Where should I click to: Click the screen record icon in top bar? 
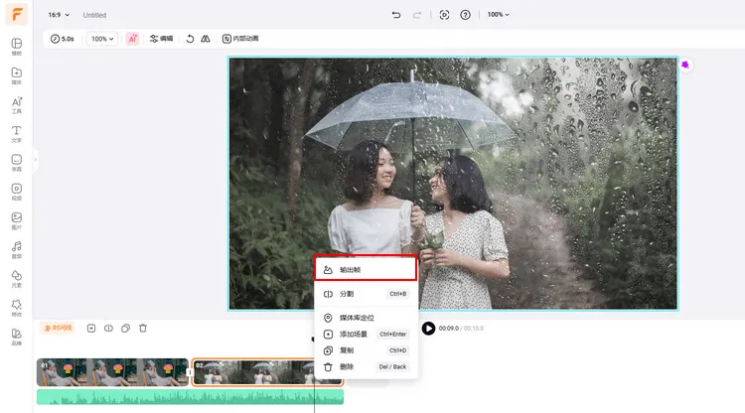[444, 15]
